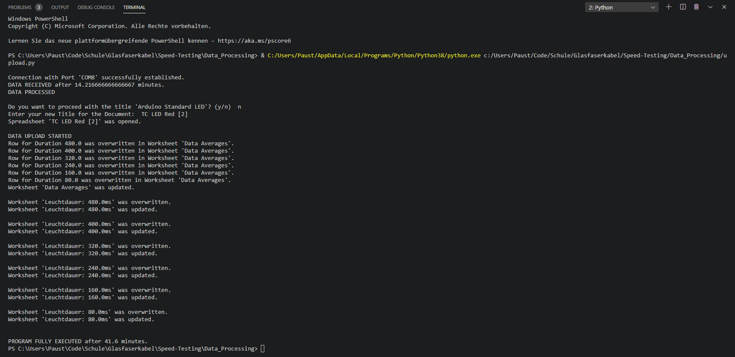Show the DEBUG CONSOLE tab

tap(96, 7)
